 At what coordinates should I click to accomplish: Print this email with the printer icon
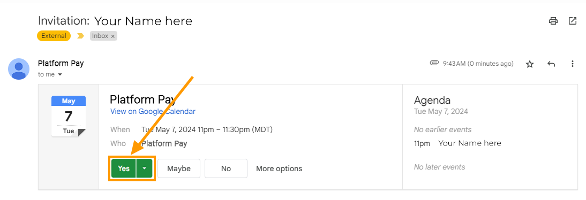click(x=553, y=21)
